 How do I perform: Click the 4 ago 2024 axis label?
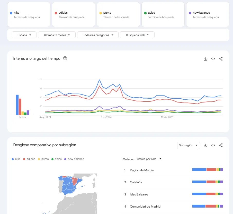(45, 117)
